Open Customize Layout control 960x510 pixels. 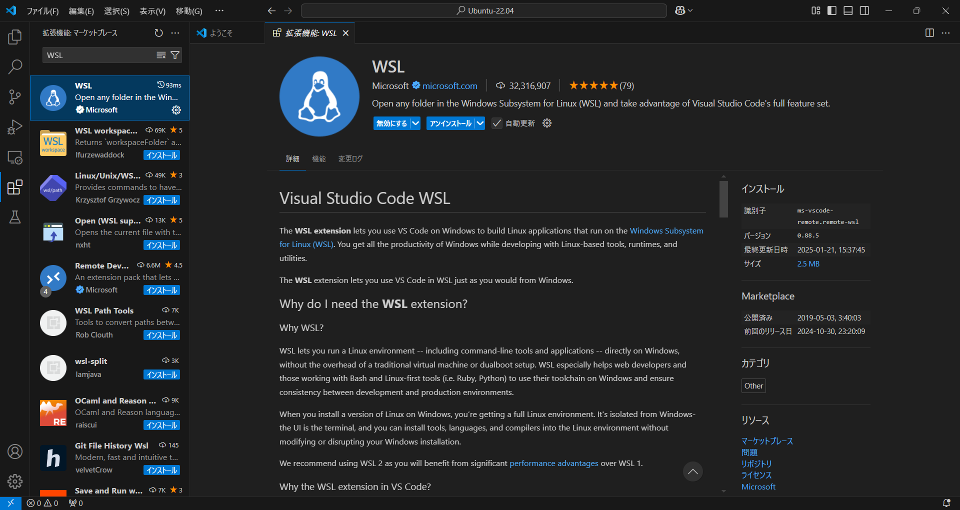click(816, 10)
